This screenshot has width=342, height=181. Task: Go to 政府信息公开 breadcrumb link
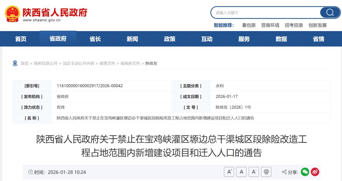[x=46, y=63]
